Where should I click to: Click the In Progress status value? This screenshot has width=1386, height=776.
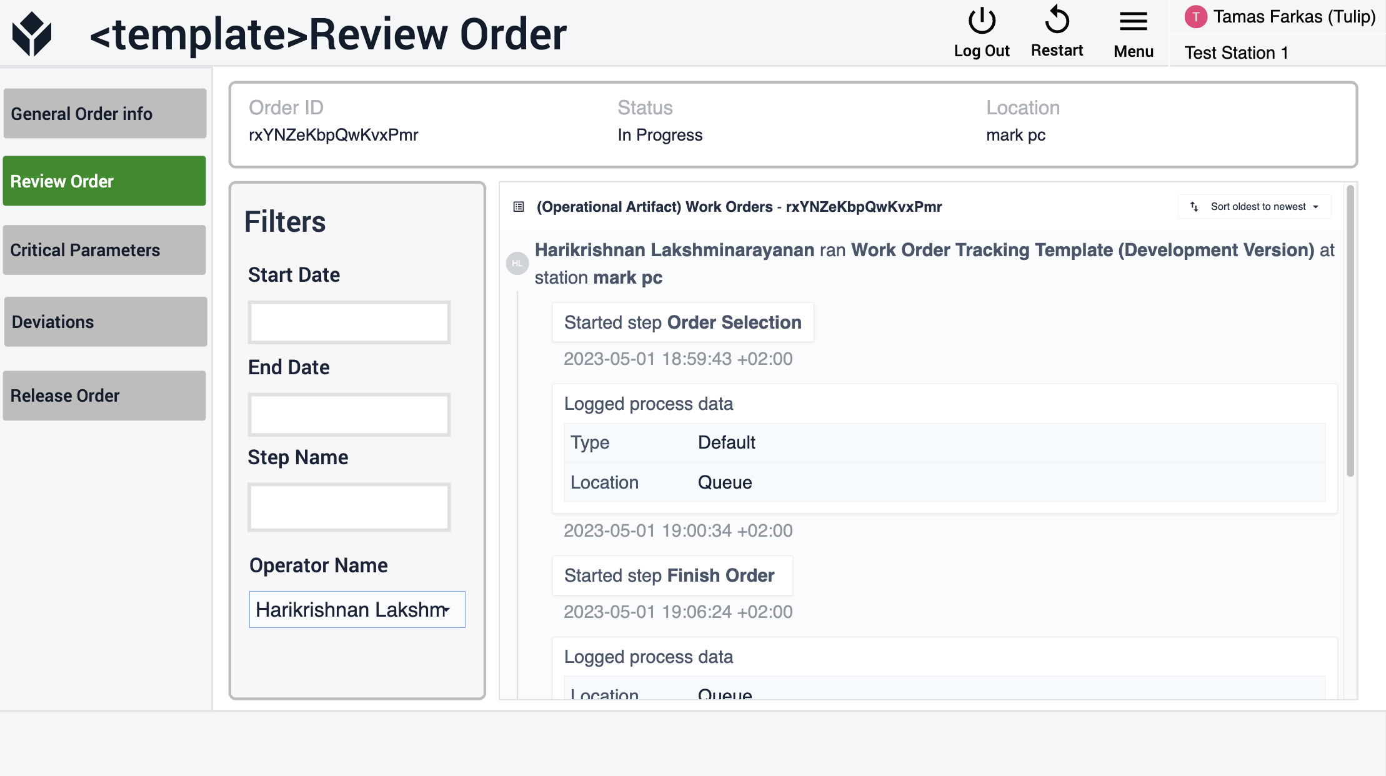pyautogui.click(x=660, y=135)
